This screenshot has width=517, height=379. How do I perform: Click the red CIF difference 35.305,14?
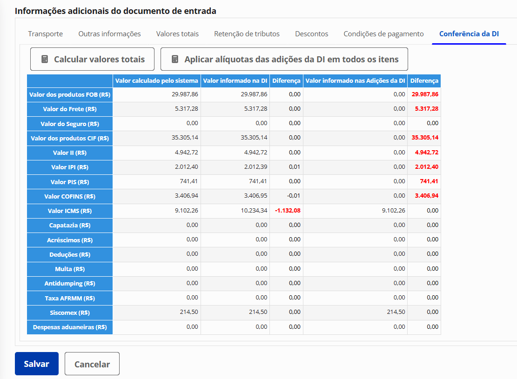coord(424,138)
